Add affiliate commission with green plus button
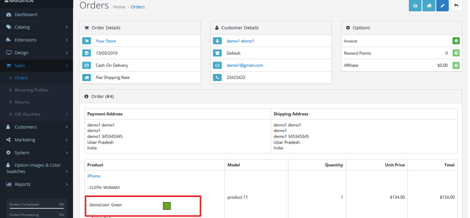470x218 pixels. (x=455, y=65)
